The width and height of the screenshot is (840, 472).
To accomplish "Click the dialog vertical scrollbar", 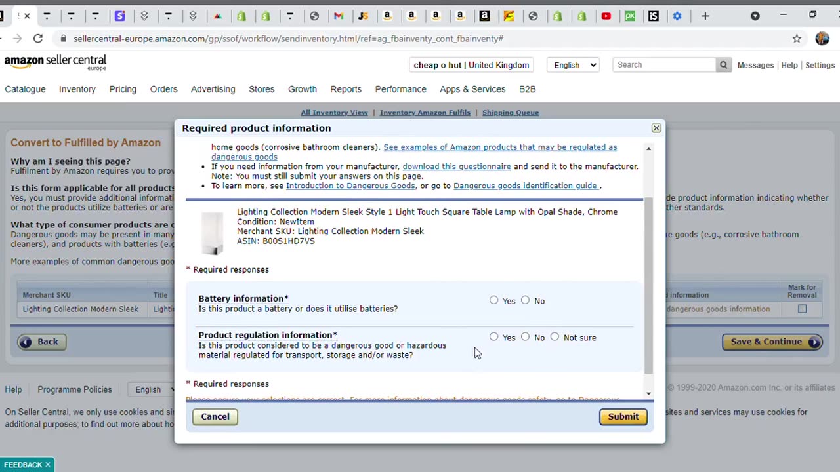I will (x=648, y=285).
